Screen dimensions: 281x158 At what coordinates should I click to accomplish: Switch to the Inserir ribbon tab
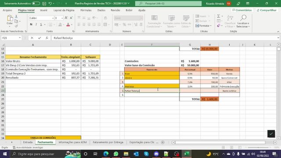44,10
